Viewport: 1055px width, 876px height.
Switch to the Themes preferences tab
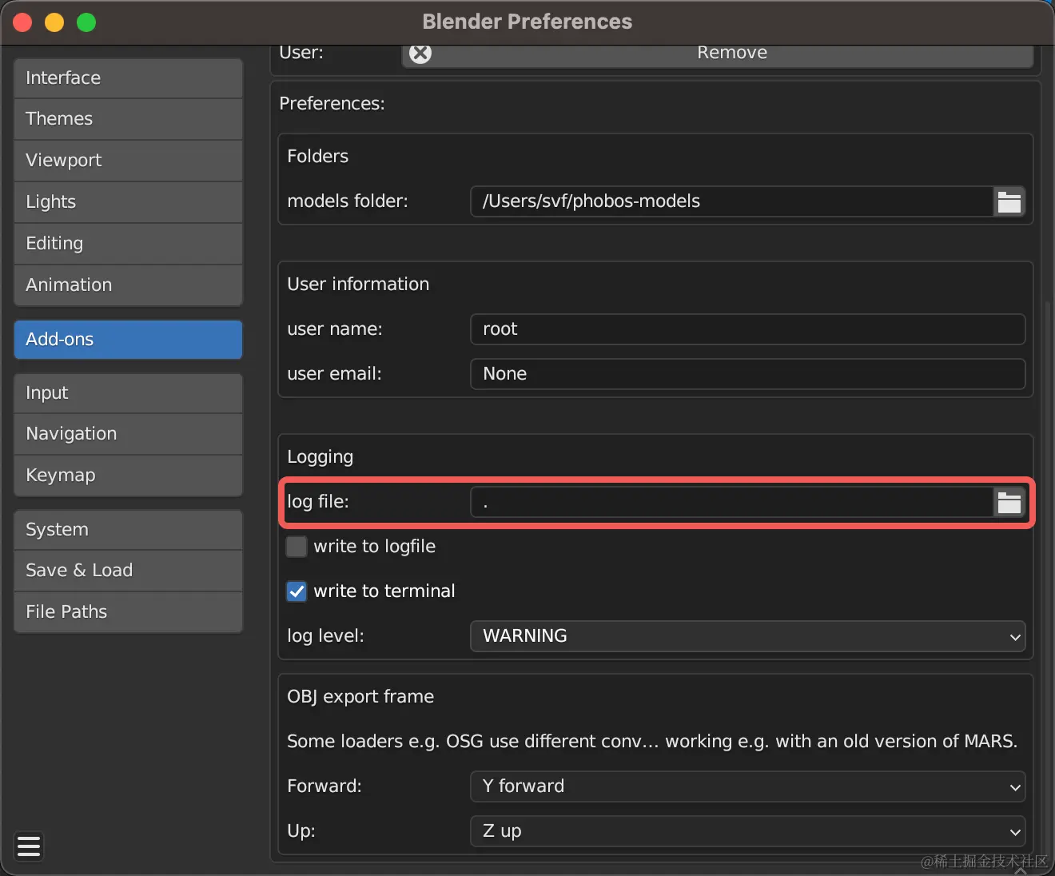tap(127, 118)
